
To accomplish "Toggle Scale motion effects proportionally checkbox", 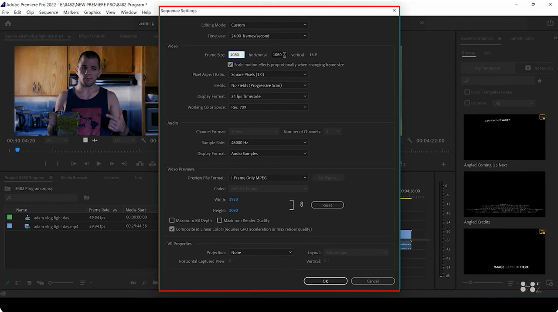I will point(230,64).
